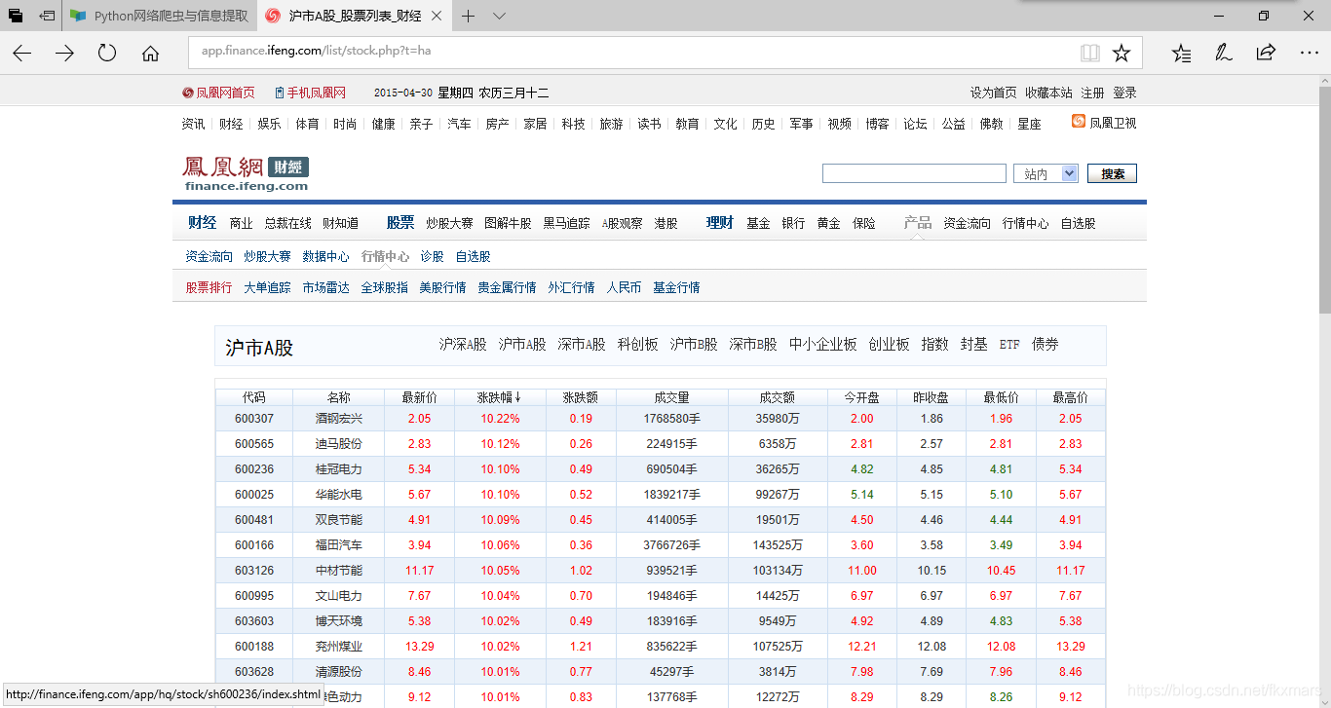Open 大单追踪 tab
The height and width of the screenshot is (708, 1331).
tap(267, 287)
